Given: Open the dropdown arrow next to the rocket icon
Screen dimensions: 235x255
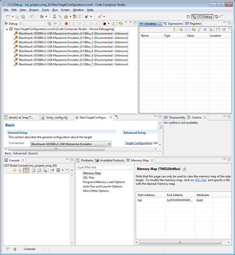Looking at the screenshot, I should 104,17.
